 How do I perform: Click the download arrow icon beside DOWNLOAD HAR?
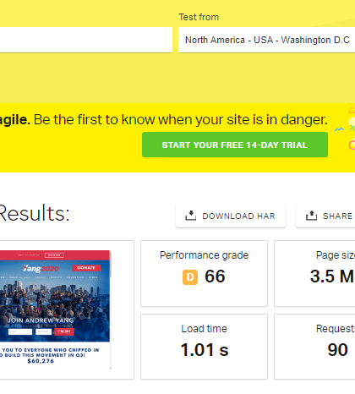click(x=190, y=216)
